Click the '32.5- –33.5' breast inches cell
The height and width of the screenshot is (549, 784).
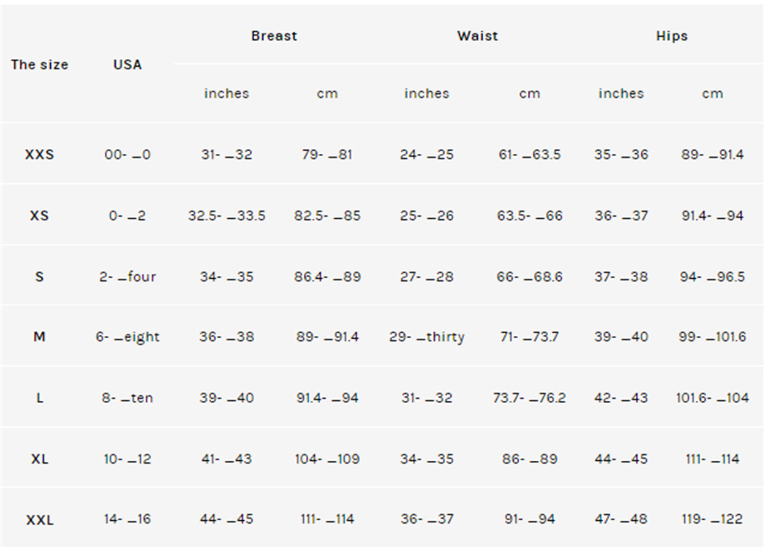227,216
